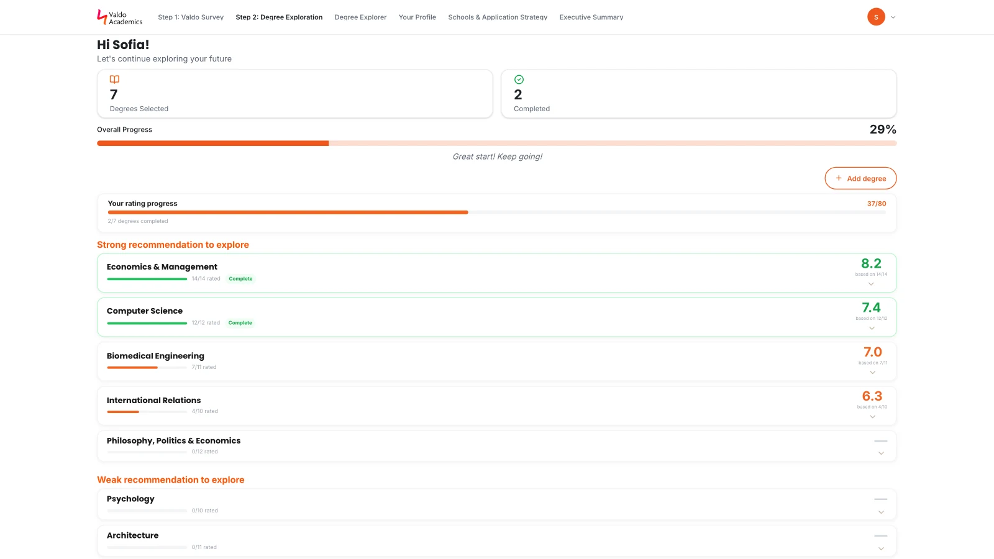Select the Psychology degree title

tap(130, 499)
